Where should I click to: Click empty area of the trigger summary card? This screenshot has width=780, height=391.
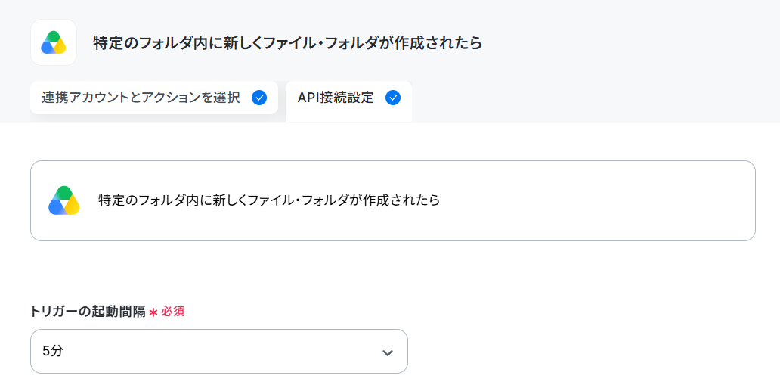pos(597,200)
